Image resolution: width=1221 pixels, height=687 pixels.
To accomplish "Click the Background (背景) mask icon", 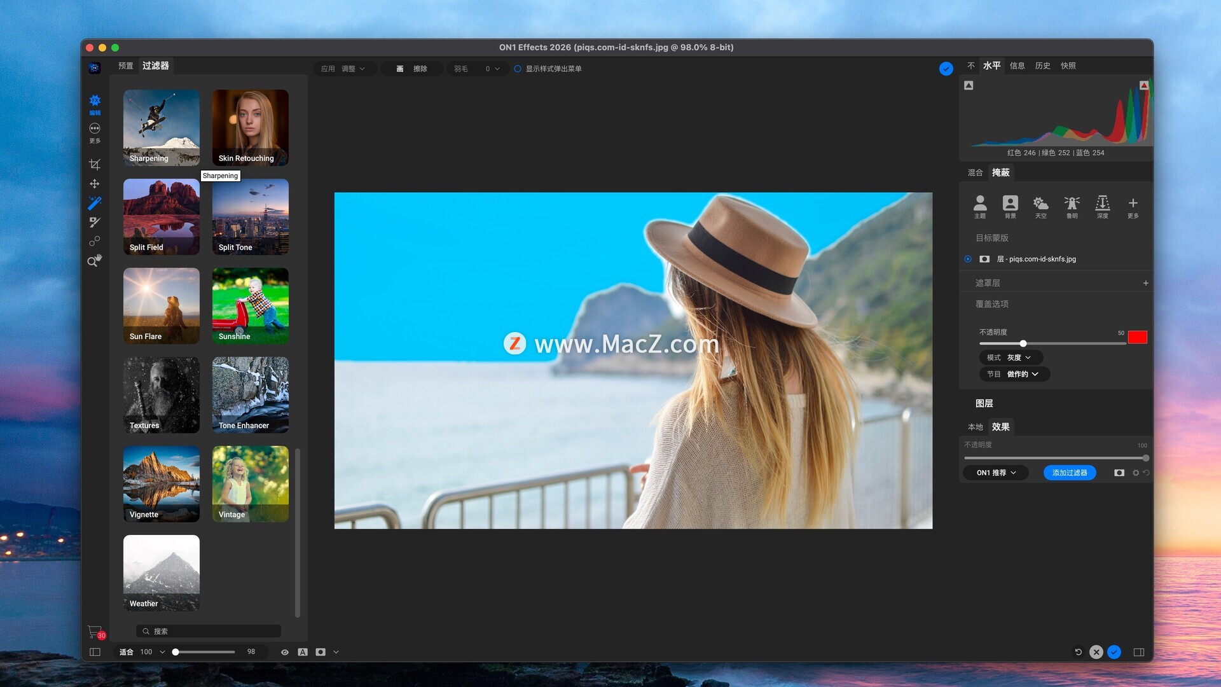I will [x=1010, y=206].
